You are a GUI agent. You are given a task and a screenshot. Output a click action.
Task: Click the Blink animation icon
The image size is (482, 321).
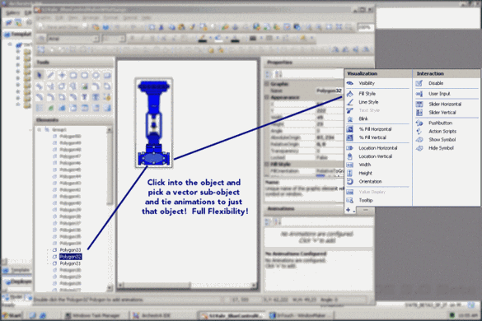click(x=350, y=119)
